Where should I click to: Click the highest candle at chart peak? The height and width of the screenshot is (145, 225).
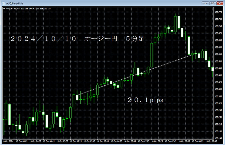click(x=175, y=24)
